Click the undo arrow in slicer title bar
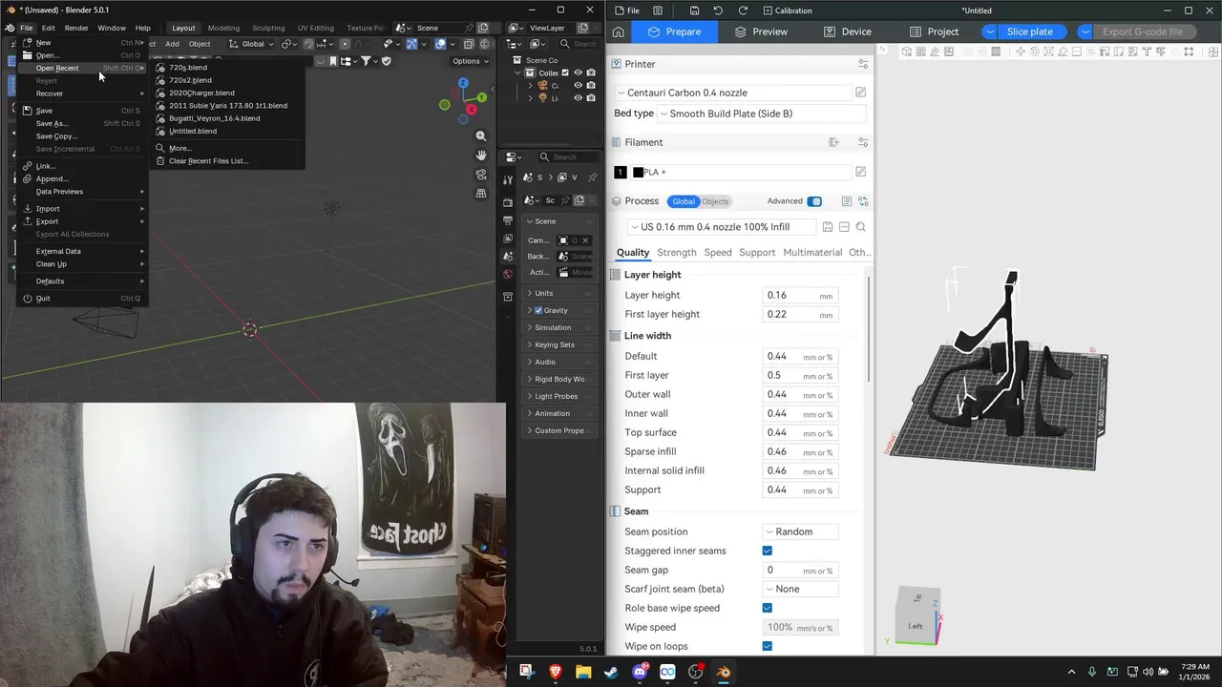Viewport: 1222px width, 687px height. coord(718,10)
